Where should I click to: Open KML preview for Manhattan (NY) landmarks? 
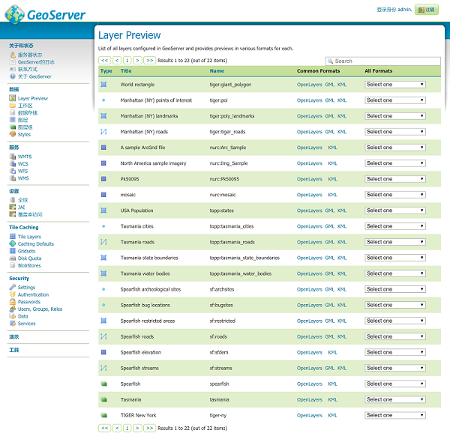pos(342,116)
